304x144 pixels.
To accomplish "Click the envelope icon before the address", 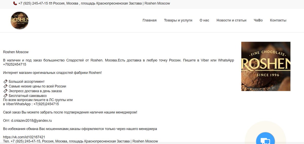I will click(x=50, y=4).
